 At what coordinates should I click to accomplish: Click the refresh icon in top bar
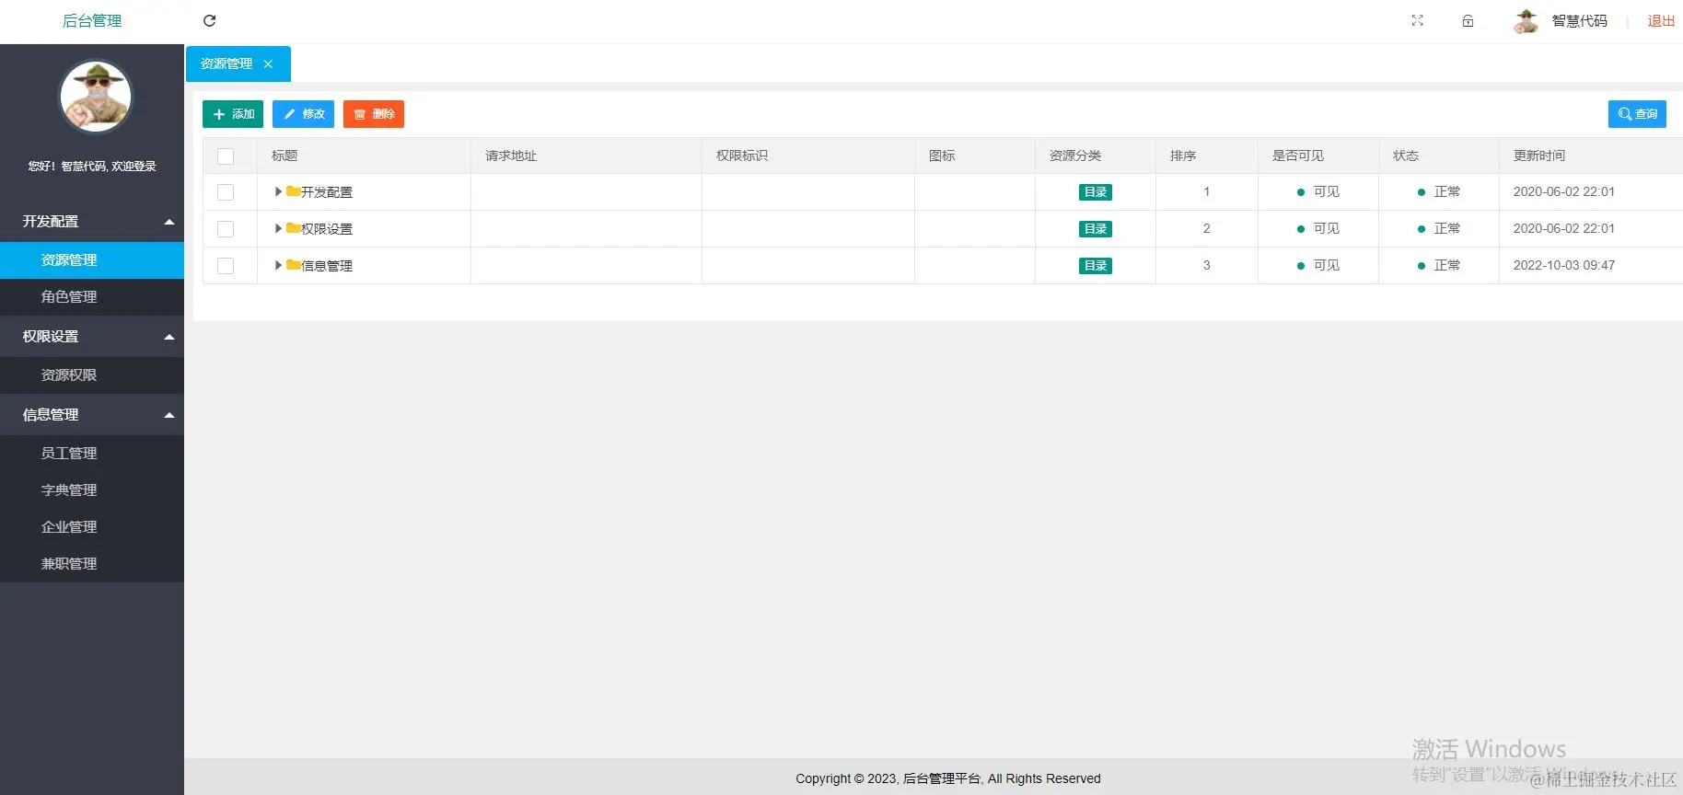[x=209, y=20]
